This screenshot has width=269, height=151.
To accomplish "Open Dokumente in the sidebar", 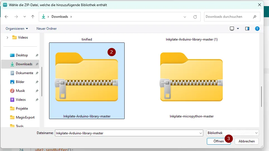I will click(24, 73).
